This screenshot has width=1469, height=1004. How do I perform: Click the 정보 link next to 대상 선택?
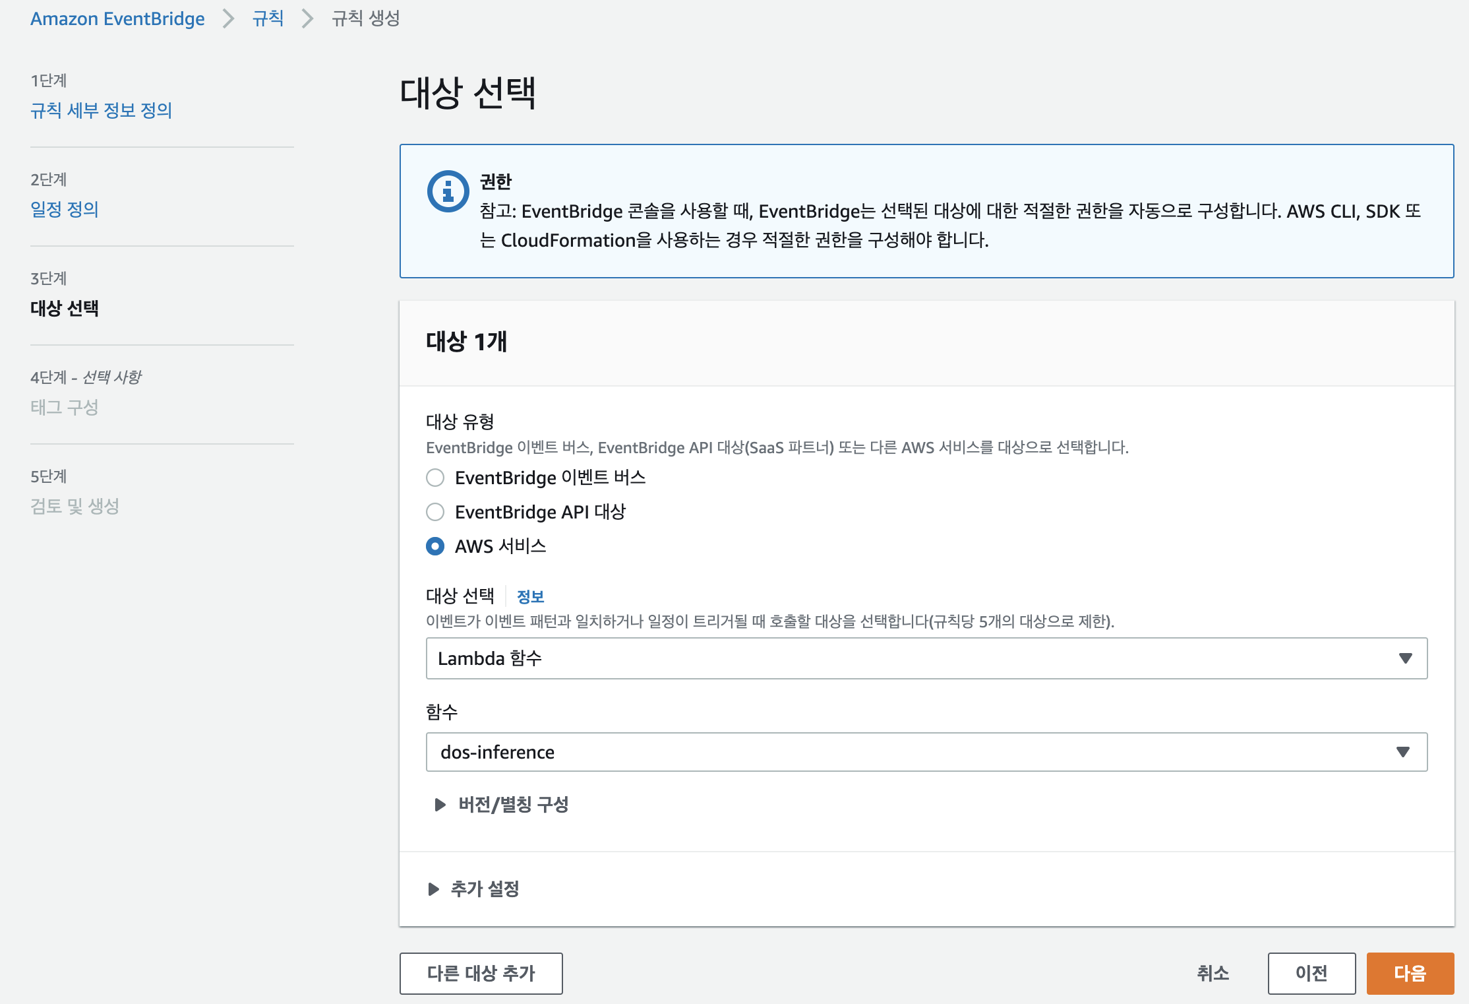[x=530, y=596]
